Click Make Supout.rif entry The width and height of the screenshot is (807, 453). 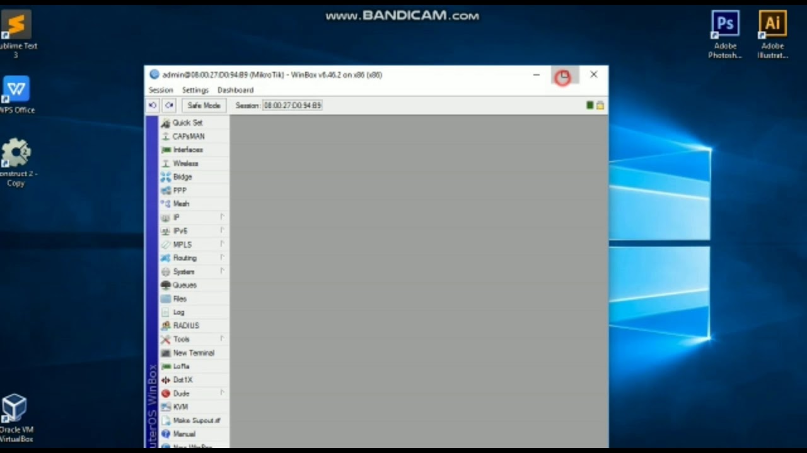pos(194,420)
